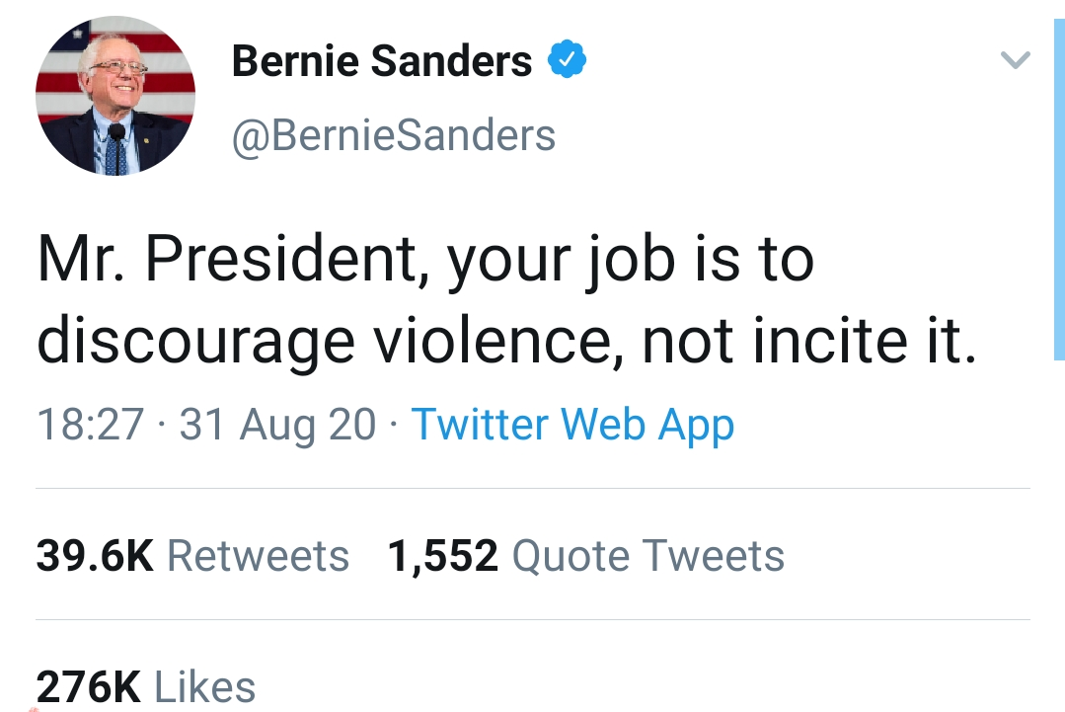Open Bernie Sanders' profile picture
The height and width of the screenshot is (712, 1065).
pos(115,96)
